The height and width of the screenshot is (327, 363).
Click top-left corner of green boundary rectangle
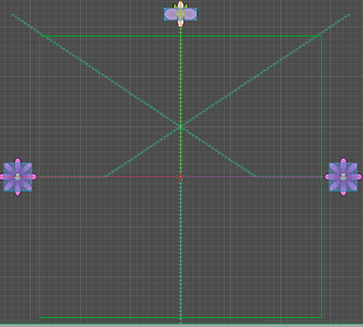(x=40, y=37)
